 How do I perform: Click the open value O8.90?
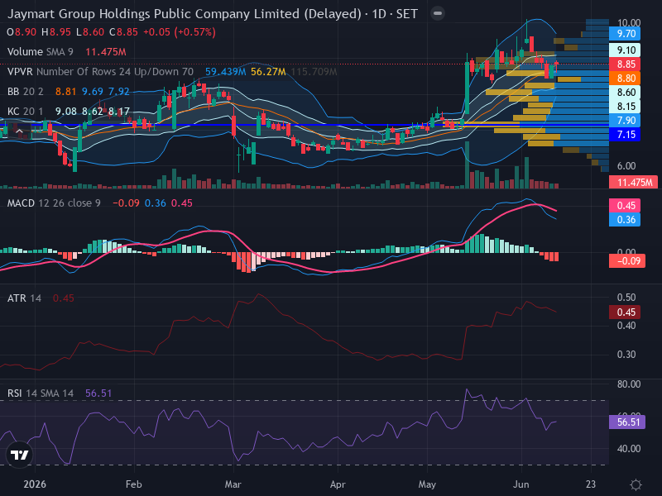(x=22, y=32)
